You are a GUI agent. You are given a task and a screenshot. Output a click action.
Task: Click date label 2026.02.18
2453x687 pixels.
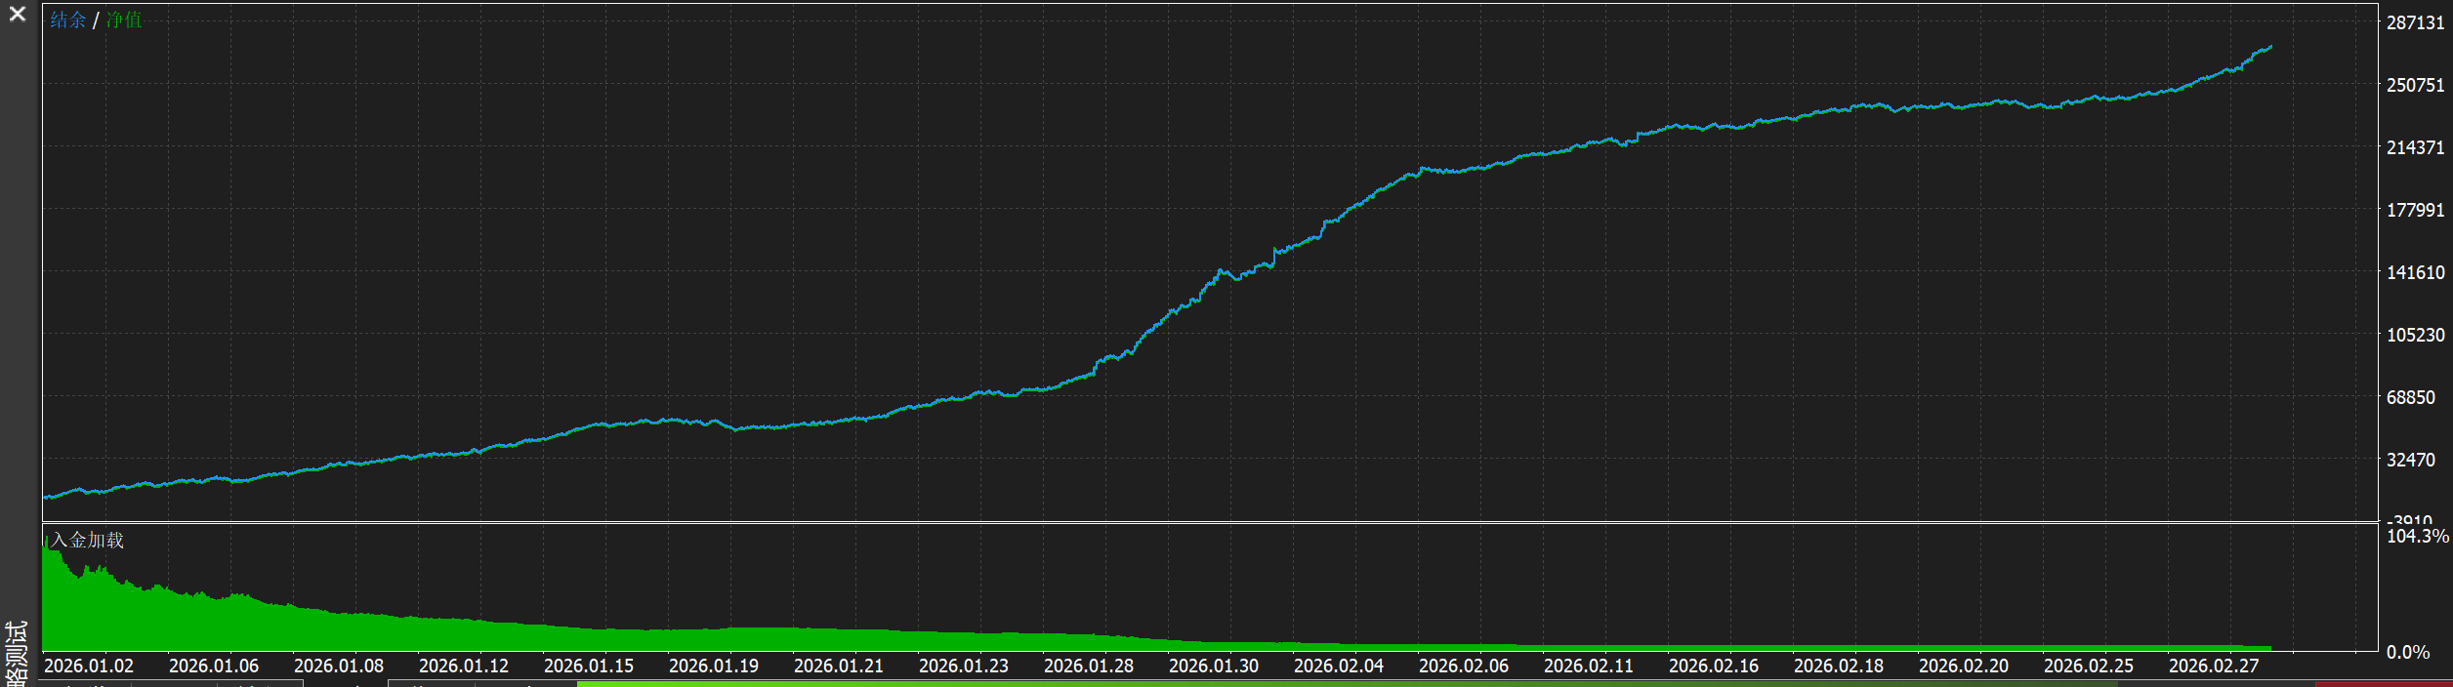[x=1839, y=666]
